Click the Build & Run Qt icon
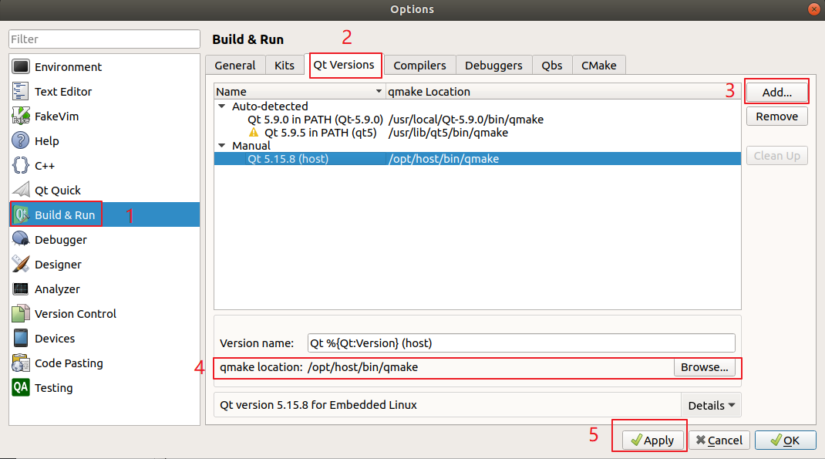 [21, 214]
